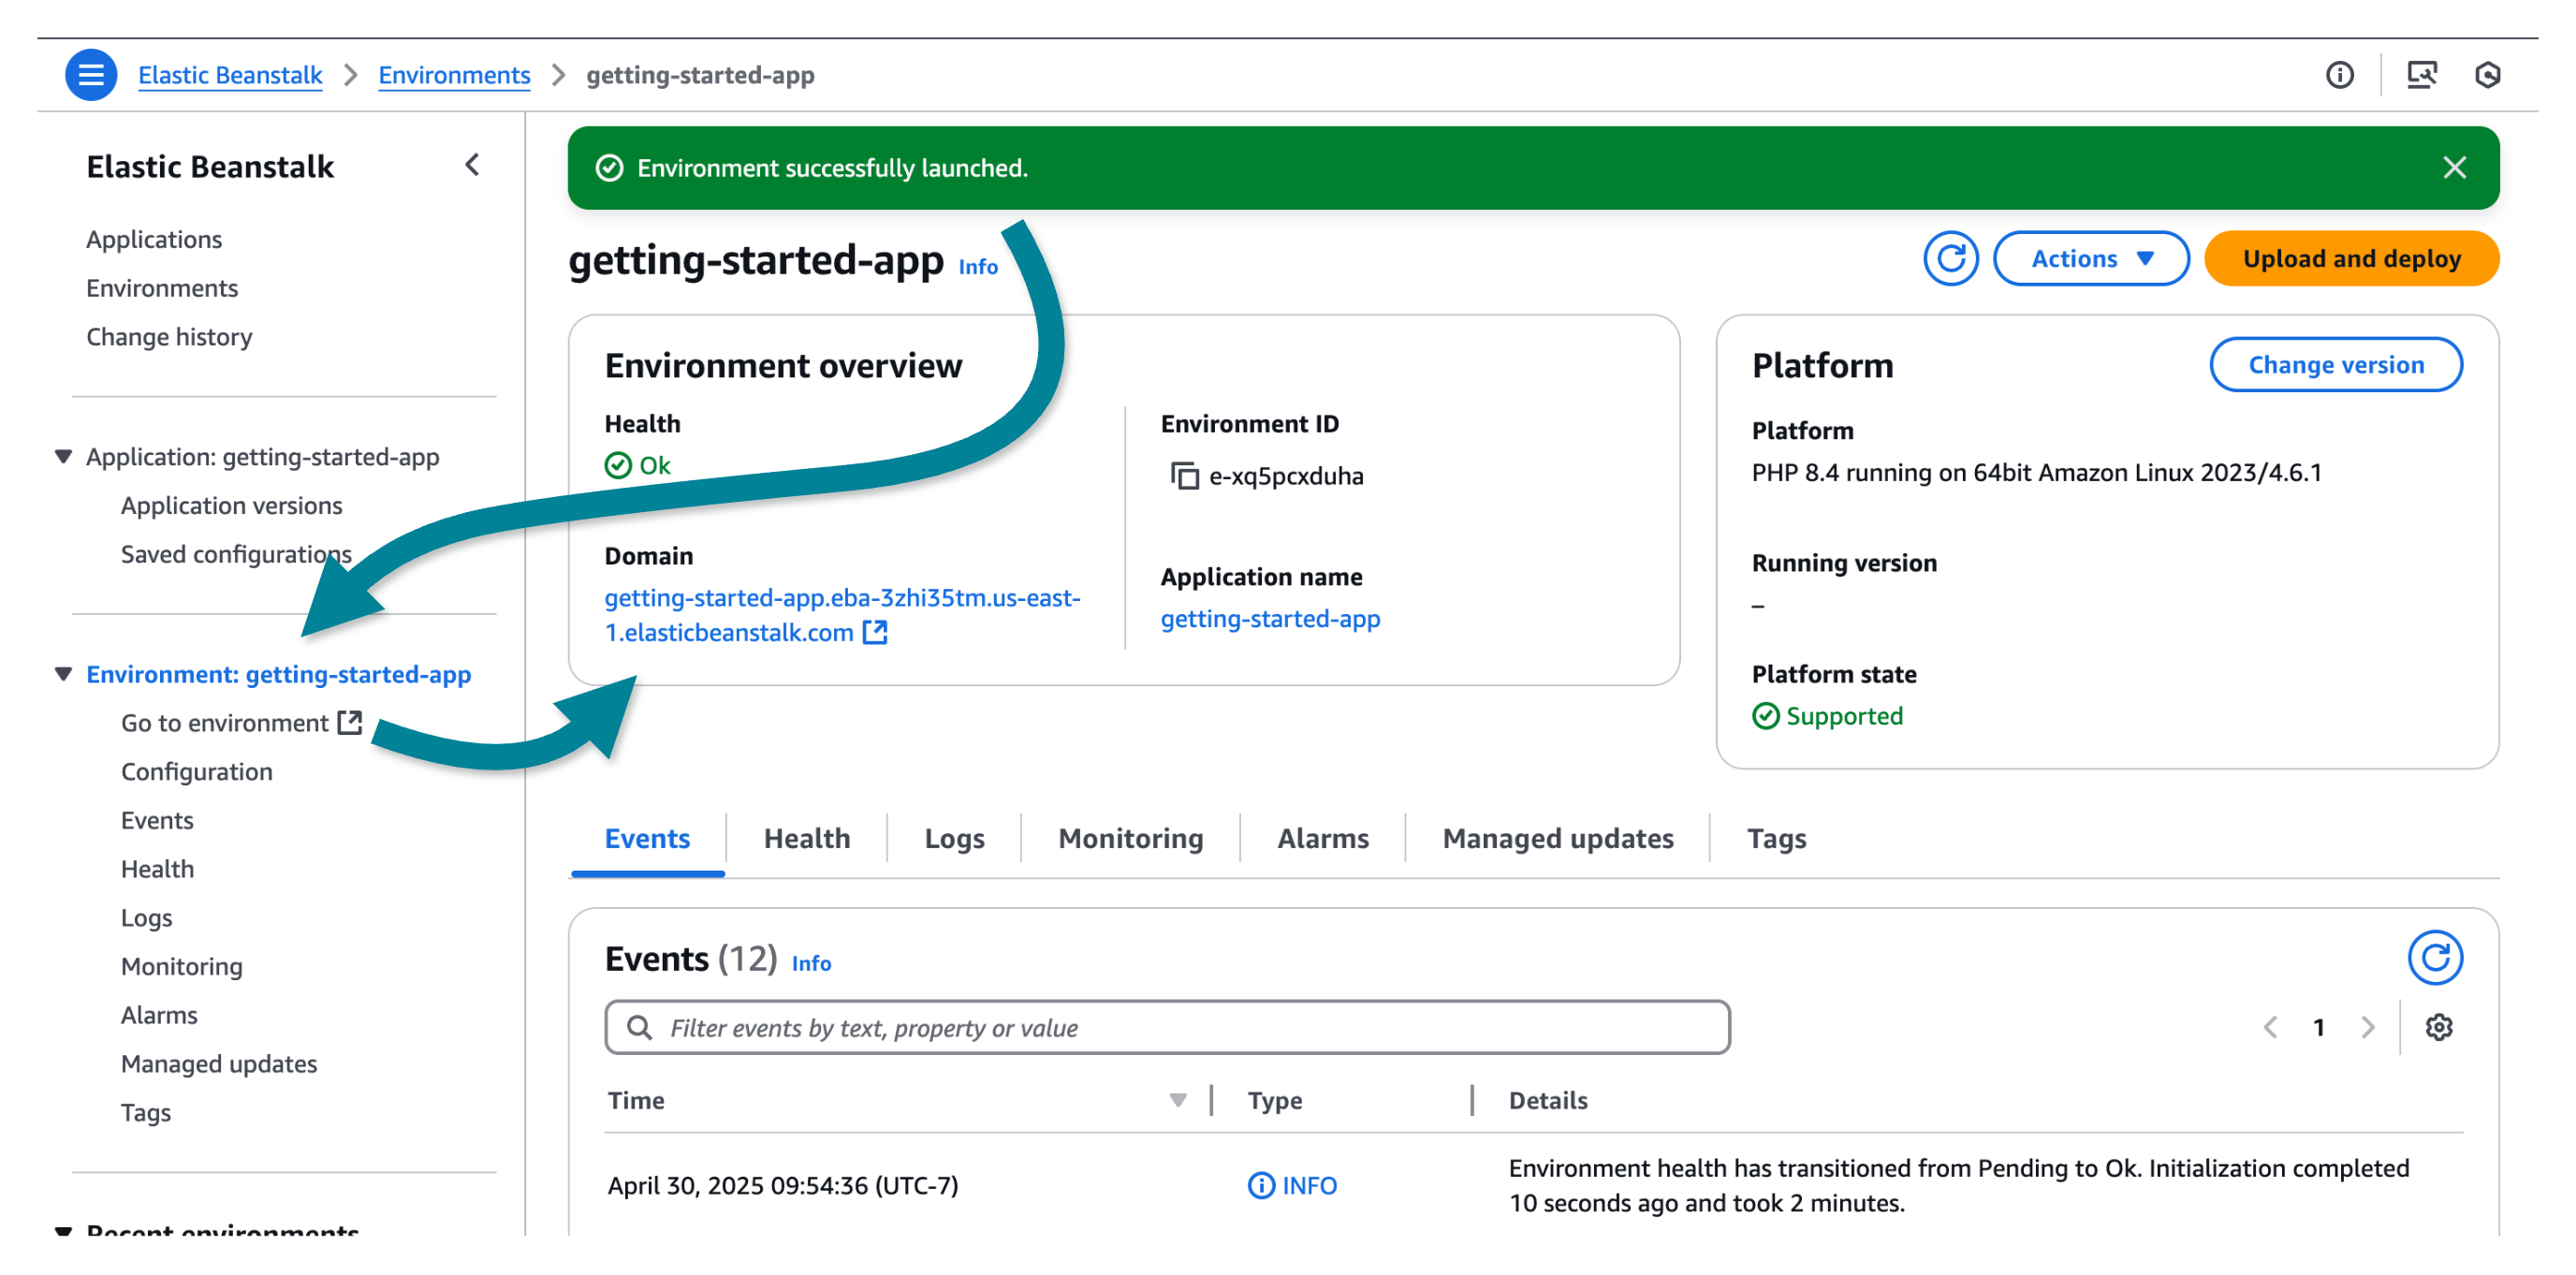Refresh the environment overview page
This screenshot has width=2576, height=1275.
pyautogui.click(x=1951, y=258)
